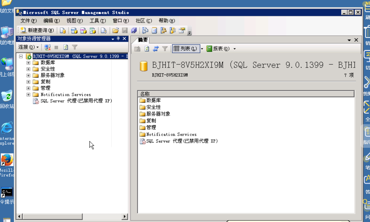Toggle auto-hide pin of Object Explorer
The image size is (370, 222).
tap(118, 39)
